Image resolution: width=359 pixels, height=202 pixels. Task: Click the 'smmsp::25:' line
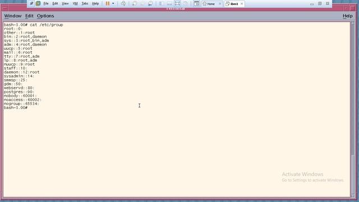click(x=16, y=80)
